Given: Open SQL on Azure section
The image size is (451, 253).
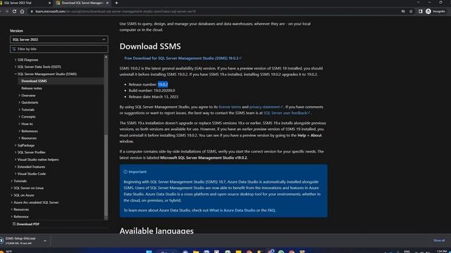Looking at the screenshot, I should [x=24, y=195].
